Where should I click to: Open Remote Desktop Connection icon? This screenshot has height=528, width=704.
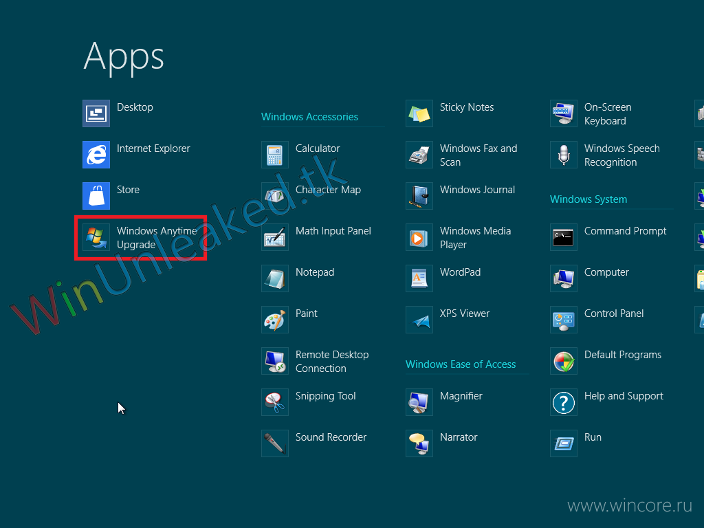tap(275, 361)
